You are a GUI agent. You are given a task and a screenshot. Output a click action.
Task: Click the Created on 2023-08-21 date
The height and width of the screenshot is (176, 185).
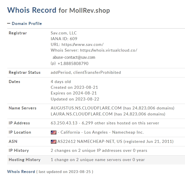pos(74,88)
